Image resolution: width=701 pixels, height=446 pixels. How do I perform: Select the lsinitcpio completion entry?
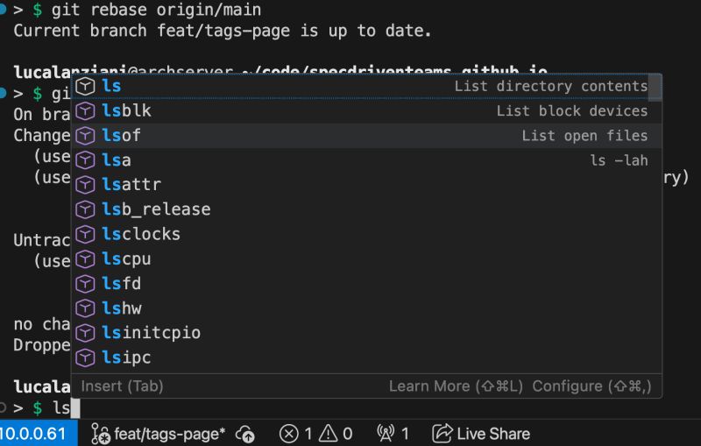point(151,333)
